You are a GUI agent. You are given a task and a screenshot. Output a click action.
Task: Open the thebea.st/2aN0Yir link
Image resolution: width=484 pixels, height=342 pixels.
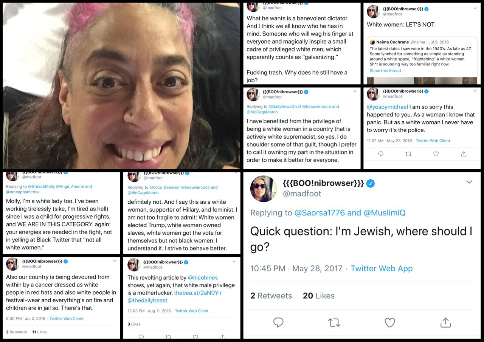click(x=198, y=293)
